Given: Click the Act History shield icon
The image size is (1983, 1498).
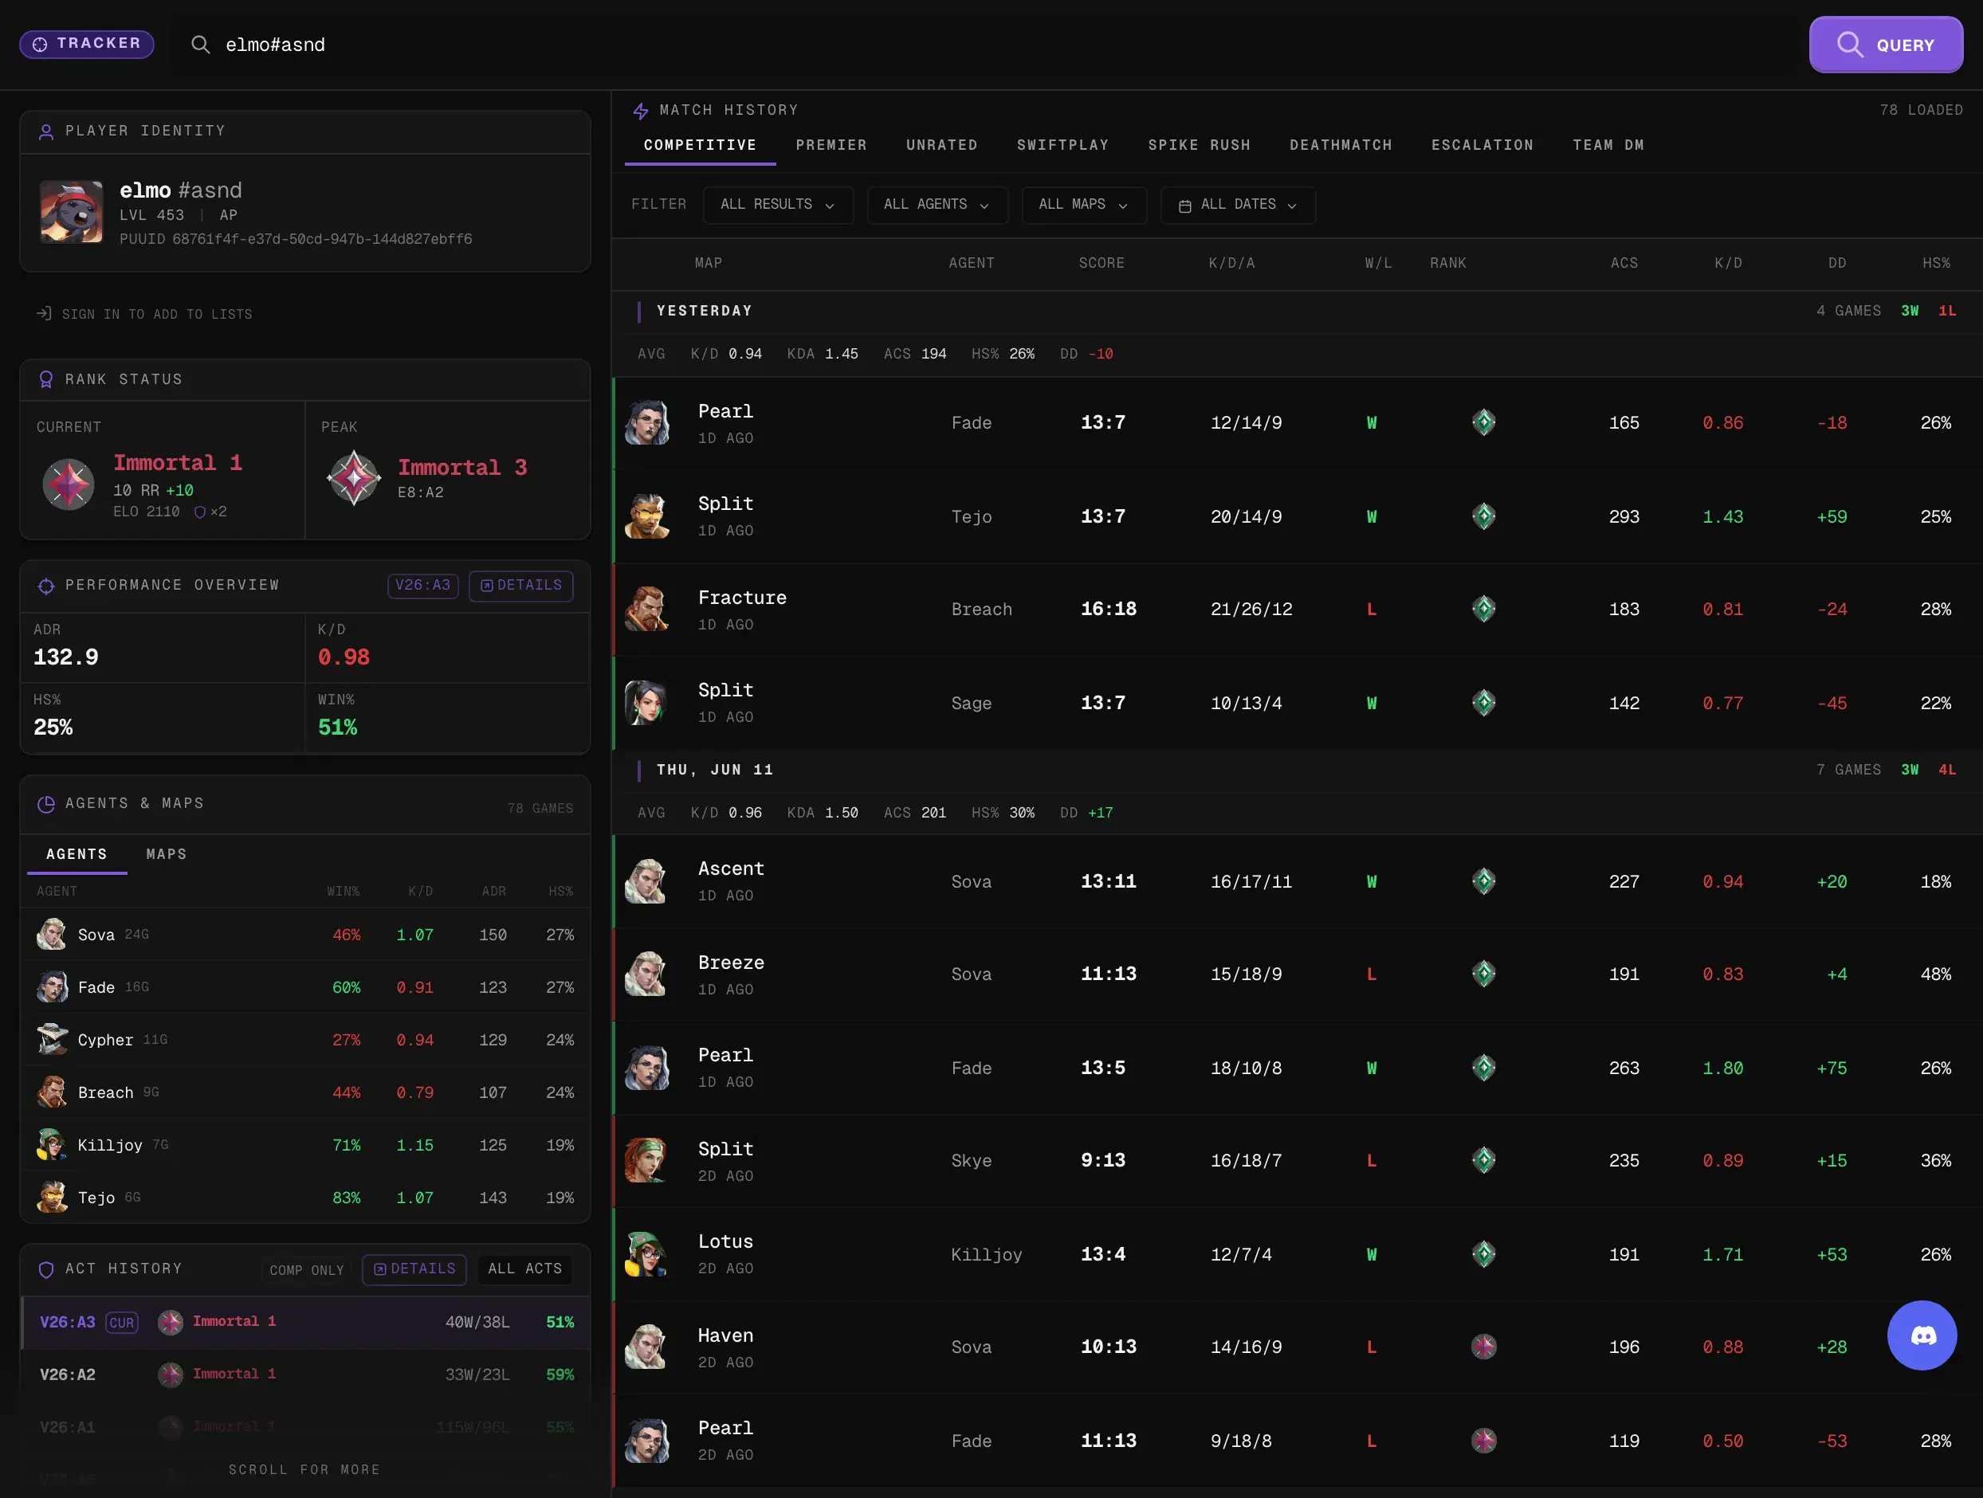Looking at the screenshot, I should coord(45,1269).
